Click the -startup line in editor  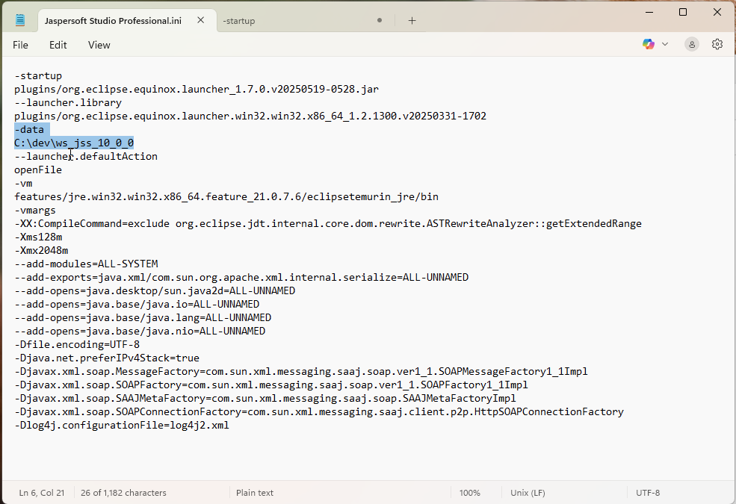pyautogui.click(x=38, y=75)
